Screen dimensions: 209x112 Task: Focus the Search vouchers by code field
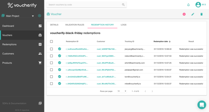pos(86,5)
